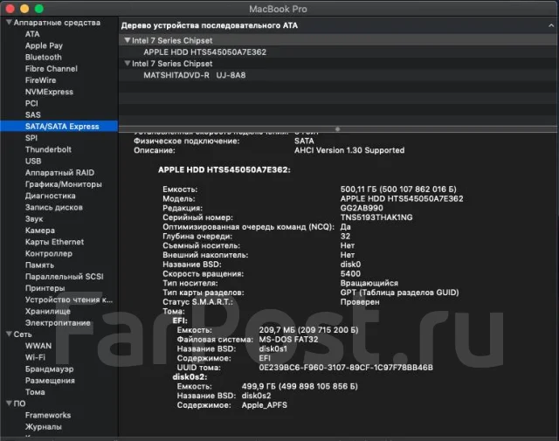Click the header collapse chevron at top right
Viewport: 559px width, 441px height.
coord(551,25)
